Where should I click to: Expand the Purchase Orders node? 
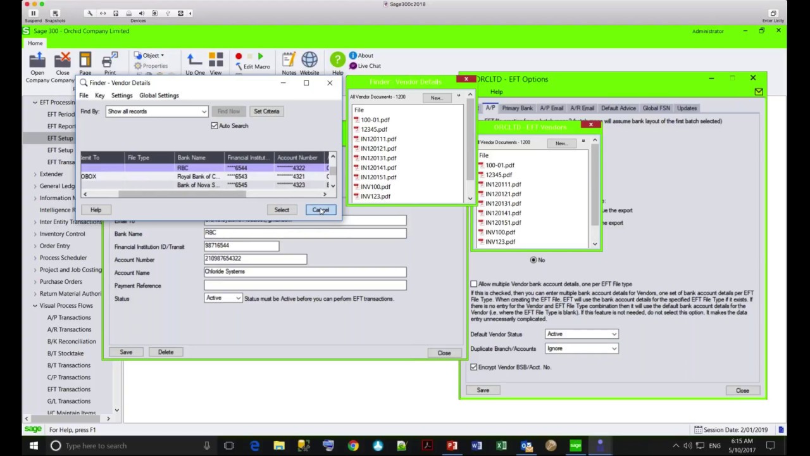(x=35, y=282)
